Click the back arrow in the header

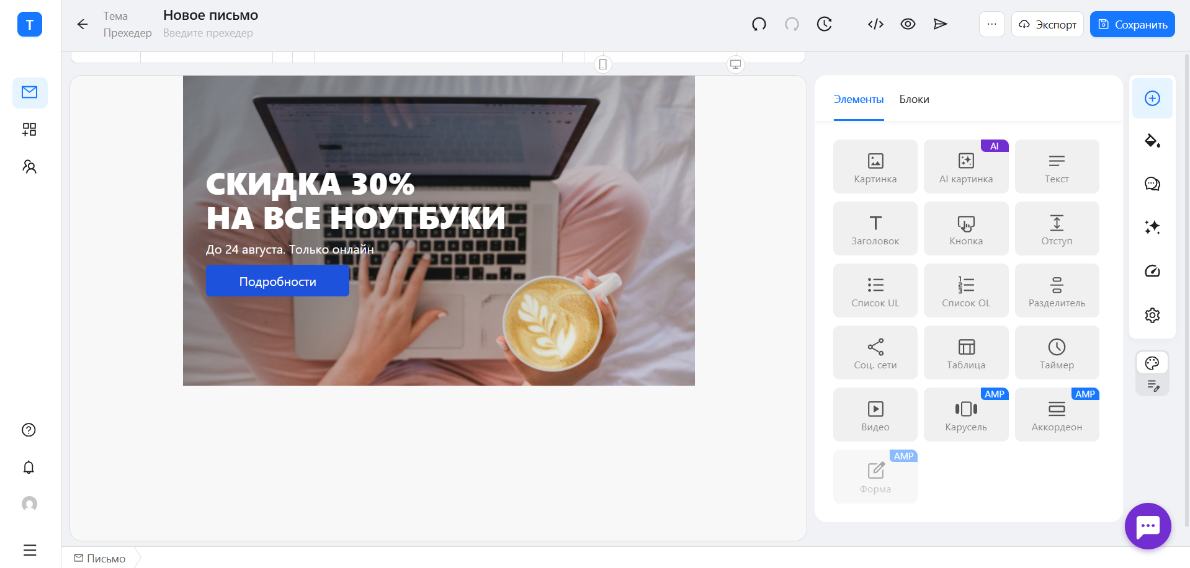[83, 24]
